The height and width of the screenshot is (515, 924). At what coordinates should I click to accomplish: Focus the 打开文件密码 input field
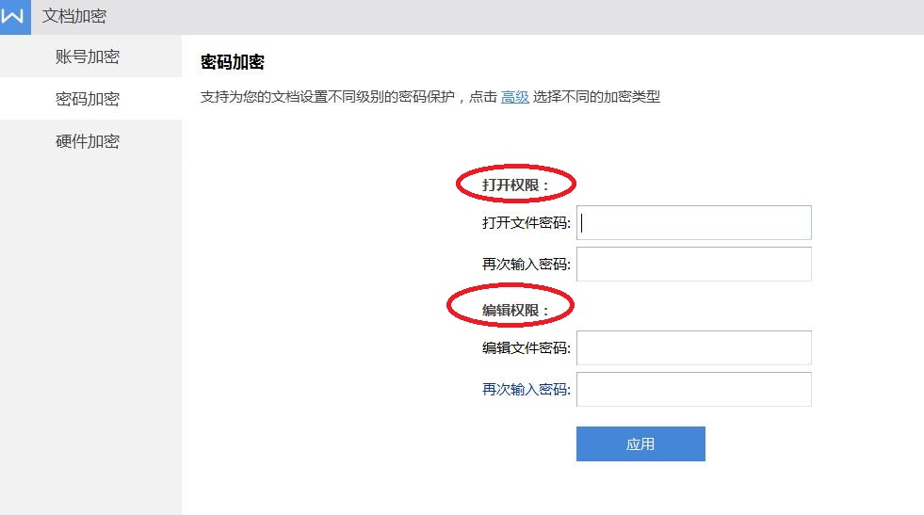pos(693,223)
